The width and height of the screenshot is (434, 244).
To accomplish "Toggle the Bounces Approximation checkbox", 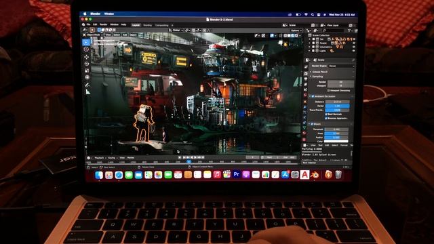I will (x=326, y=118).
